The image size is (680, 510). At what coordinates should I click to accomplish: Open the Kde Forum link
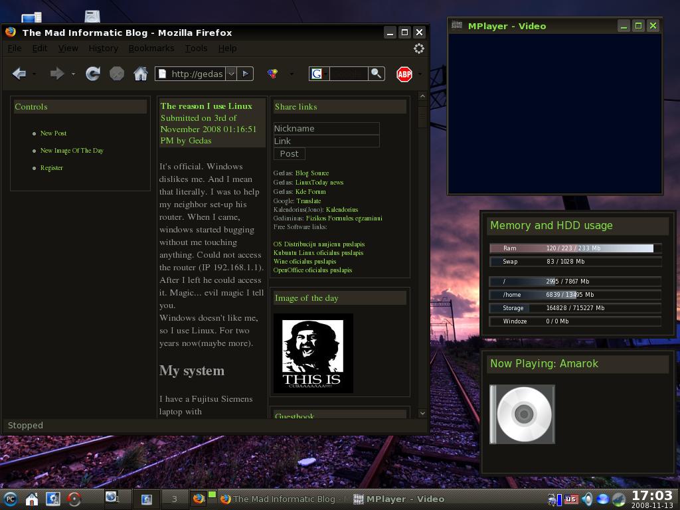click(311, 191)
